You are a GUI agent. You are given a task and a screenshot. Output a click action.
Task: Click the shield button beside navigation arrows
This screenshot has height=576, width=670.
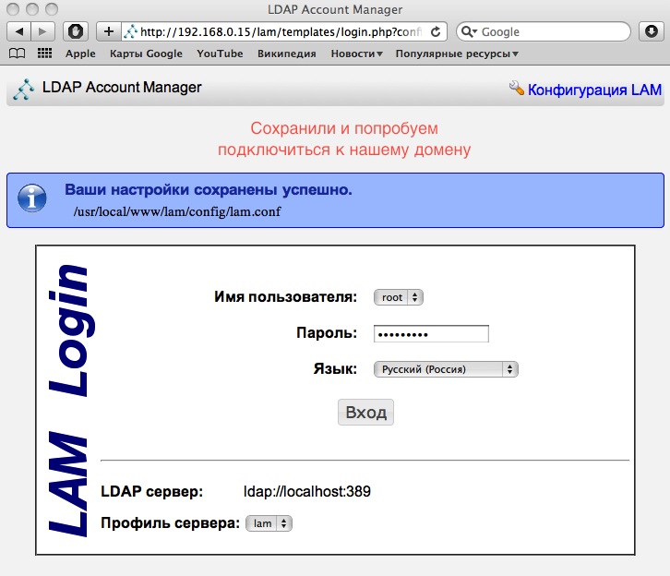coord(76,31)
